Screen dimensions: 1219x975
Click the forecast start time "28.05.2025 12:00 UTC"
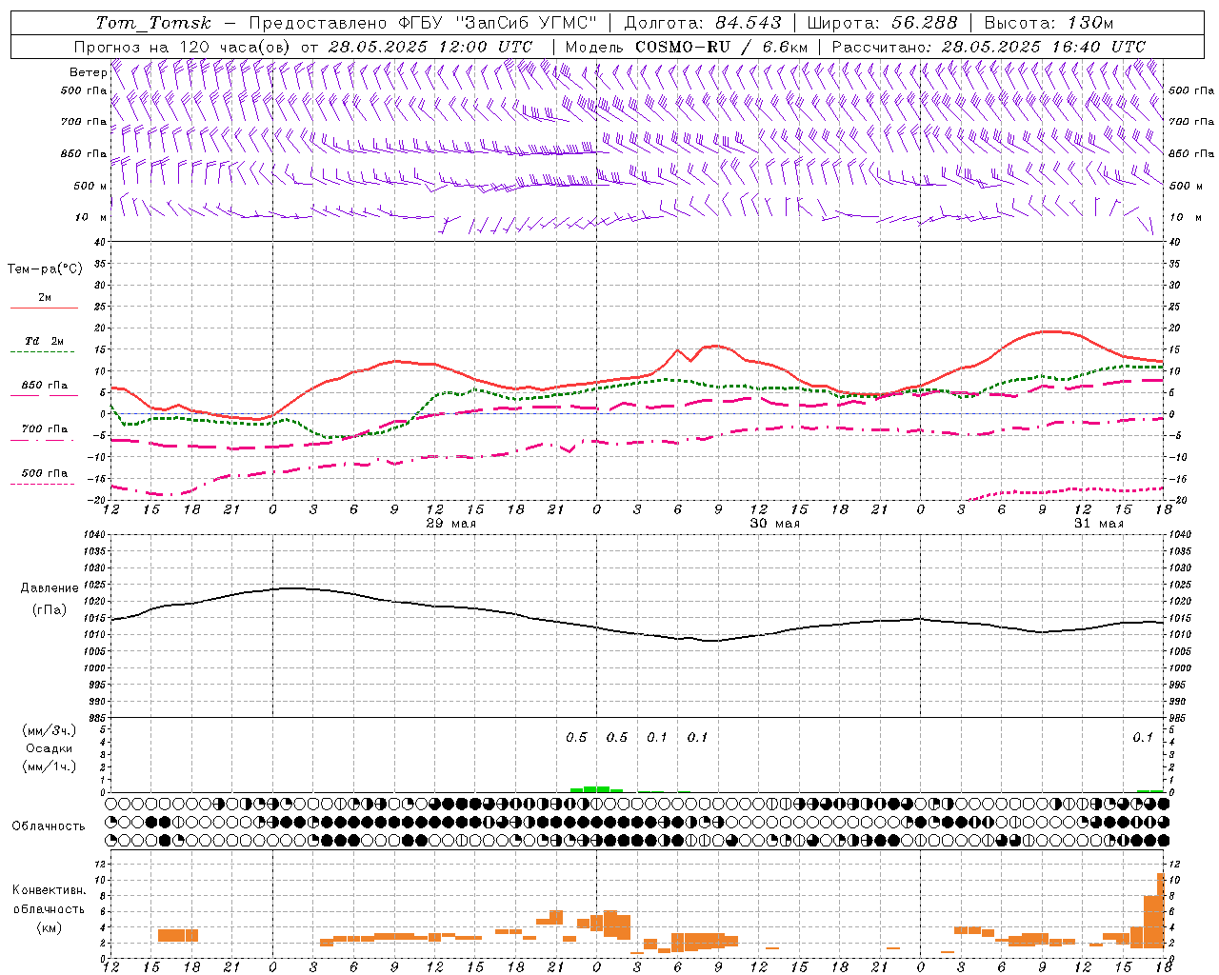pos(430,47)
